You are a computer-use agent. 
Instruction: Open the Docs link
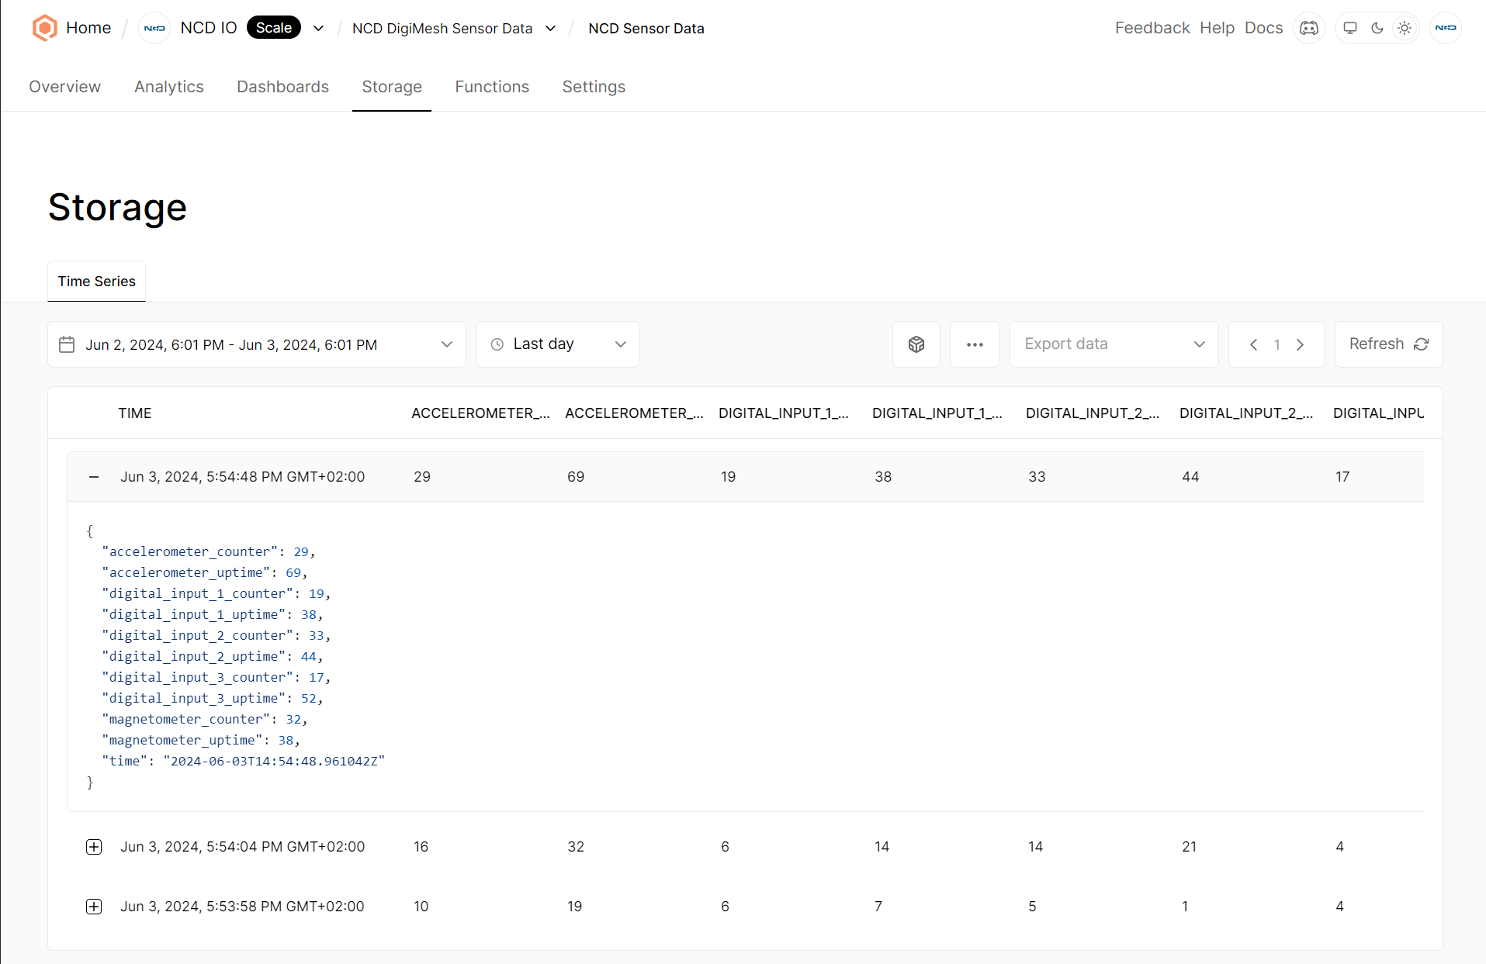pos(1263,27)
